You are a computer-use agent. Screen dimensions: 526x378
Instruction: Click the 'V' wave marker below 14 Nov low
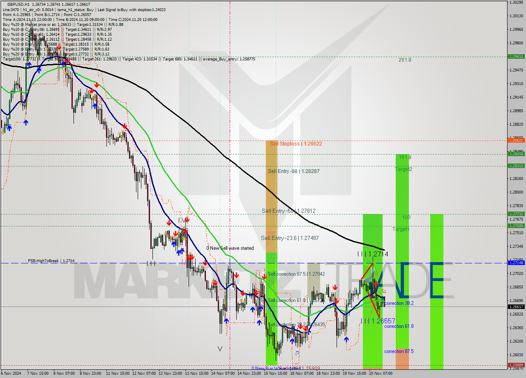point(220,349)
